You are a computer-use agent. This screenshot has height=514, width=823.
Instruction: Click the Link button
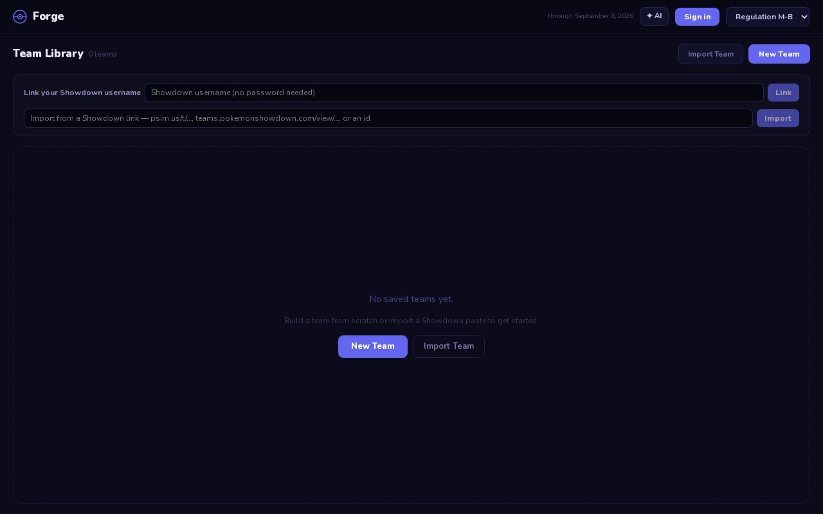click(x=783, y=93)
